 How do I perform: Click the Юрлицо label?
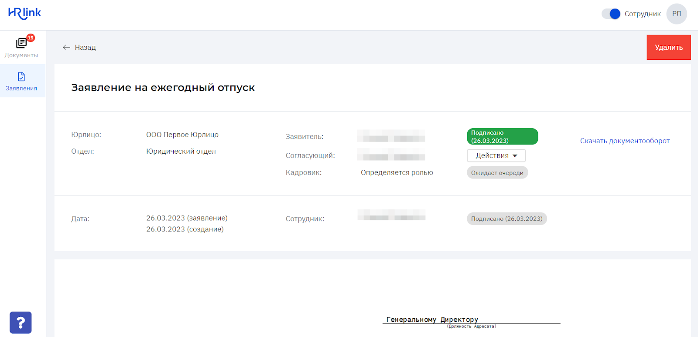pos(86,135)
